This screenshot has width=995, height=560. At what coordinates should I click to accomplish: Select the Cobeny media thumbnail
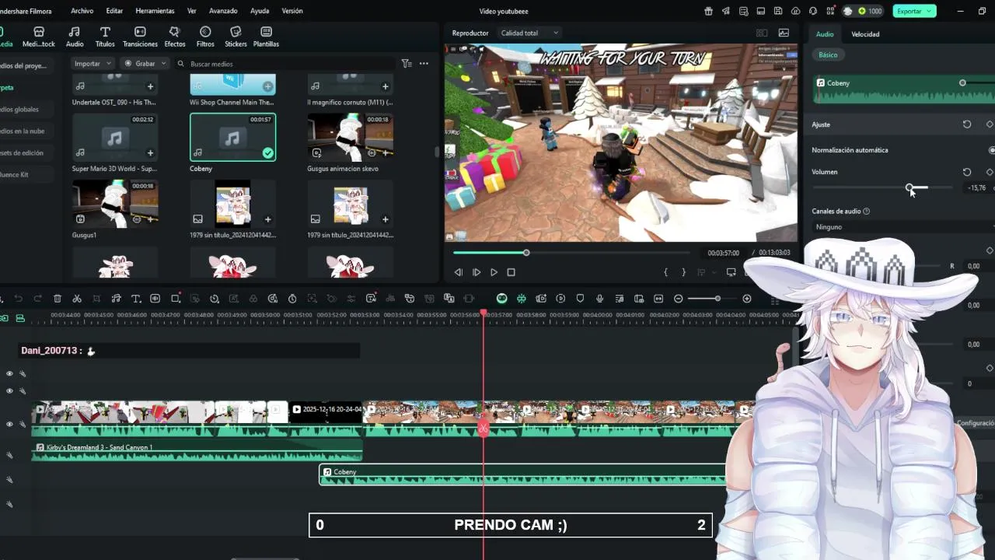click(x=232, y=138)
